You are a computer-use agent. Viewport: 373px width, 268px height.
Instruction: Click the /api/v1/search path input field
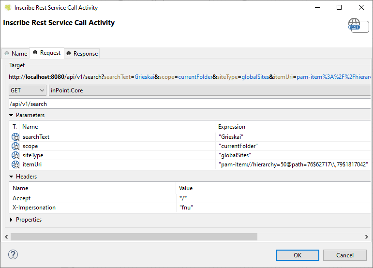click(190, 104)
